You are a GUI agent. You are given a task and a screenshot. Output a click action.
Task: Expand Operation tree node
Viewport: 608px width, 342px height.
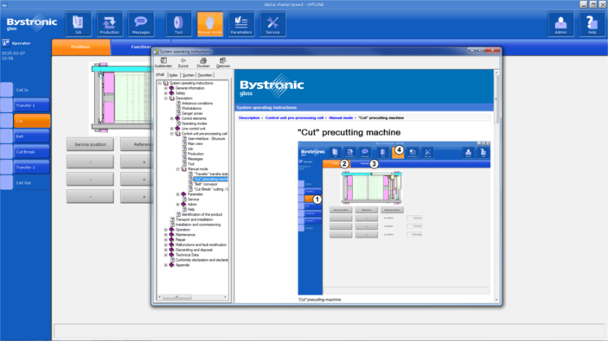click(165, 230)
